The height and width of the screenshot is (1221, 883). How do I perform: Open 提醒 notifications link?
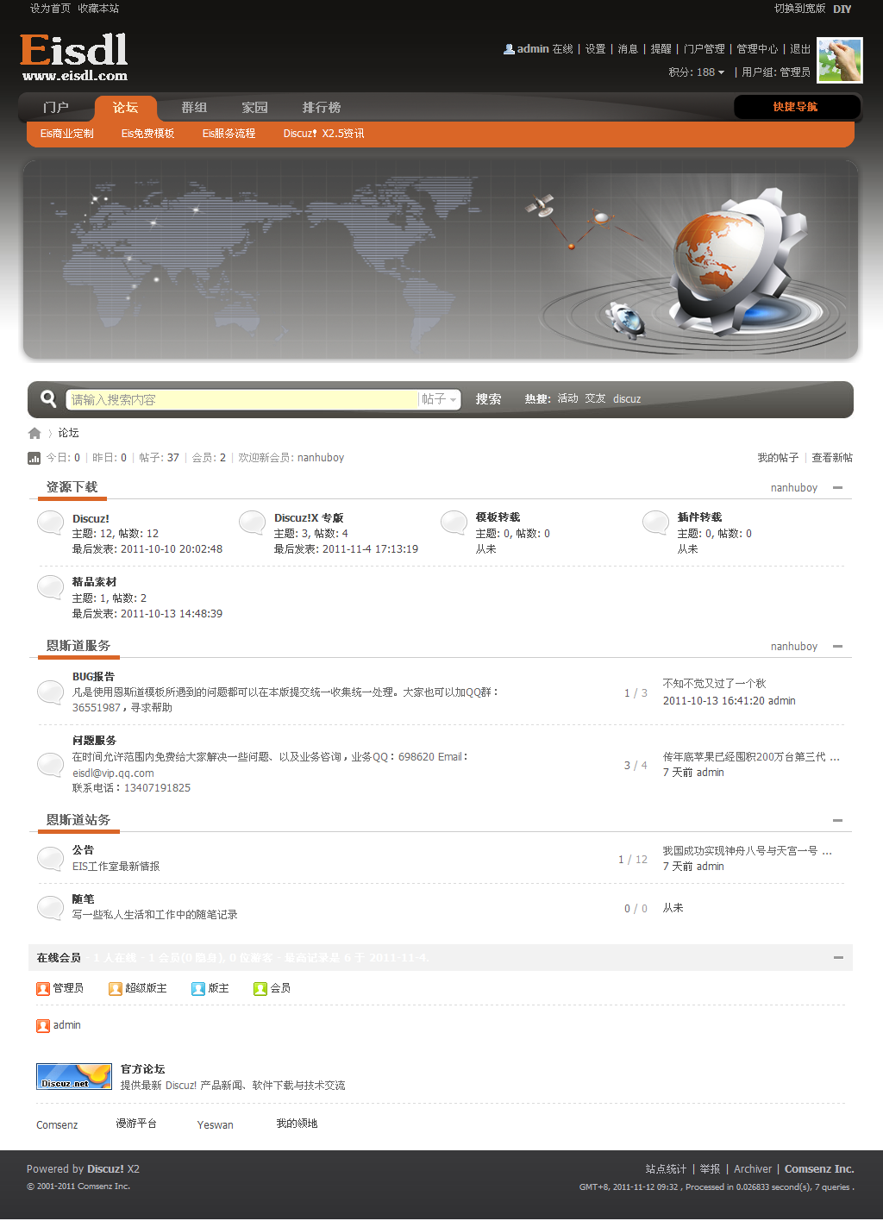[x=661, y=49]
